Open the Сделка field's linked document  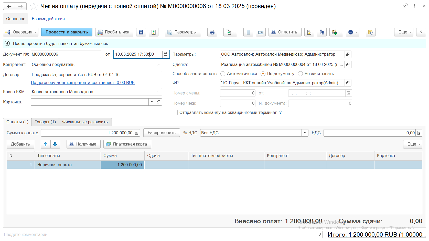348,65
